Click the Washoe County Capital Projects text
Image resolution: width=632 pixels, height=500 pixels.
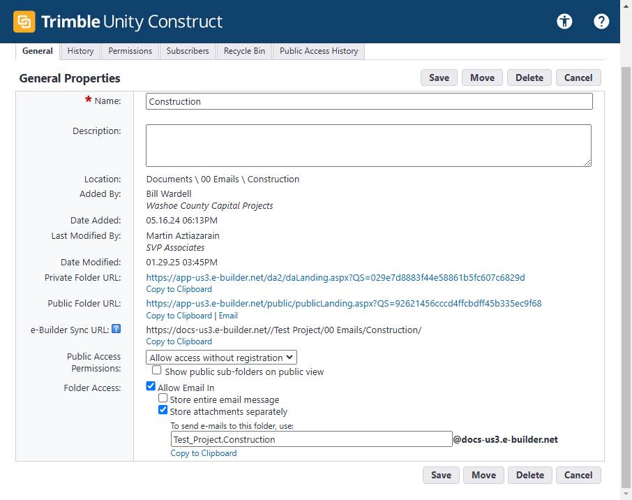pyautogui.click(x=209, y=206)
